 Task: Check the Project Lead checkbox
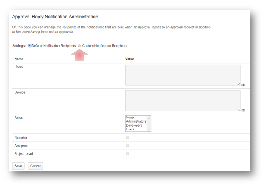click(x=127, y=153)
